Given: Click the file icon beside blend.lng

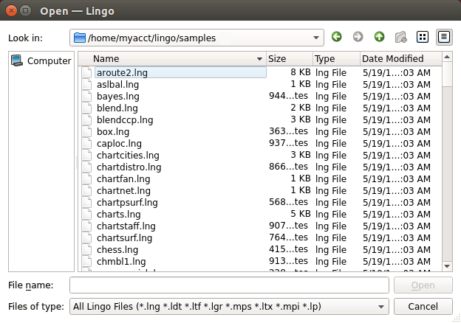Looking at the screenshot, I should [86, 108].
